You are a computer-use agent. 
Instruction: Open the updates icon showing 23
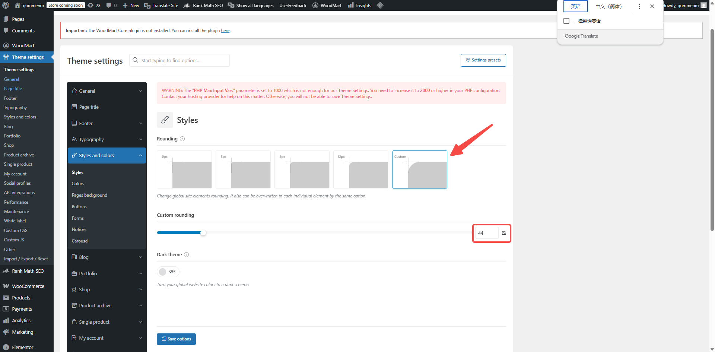90,5
